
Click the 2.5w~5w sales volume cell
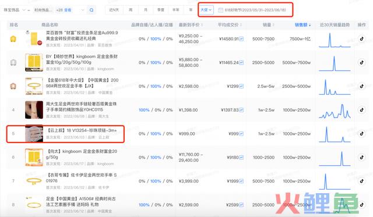coord(266,87)
